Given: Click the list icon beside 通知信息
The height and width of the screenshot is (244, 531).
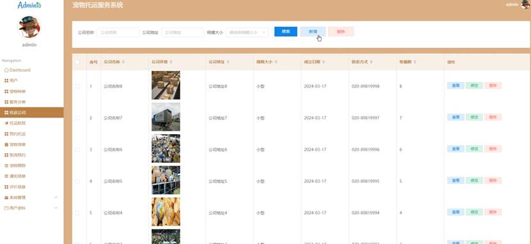Looking at the screenshot, I should click(x=6, y=176).
